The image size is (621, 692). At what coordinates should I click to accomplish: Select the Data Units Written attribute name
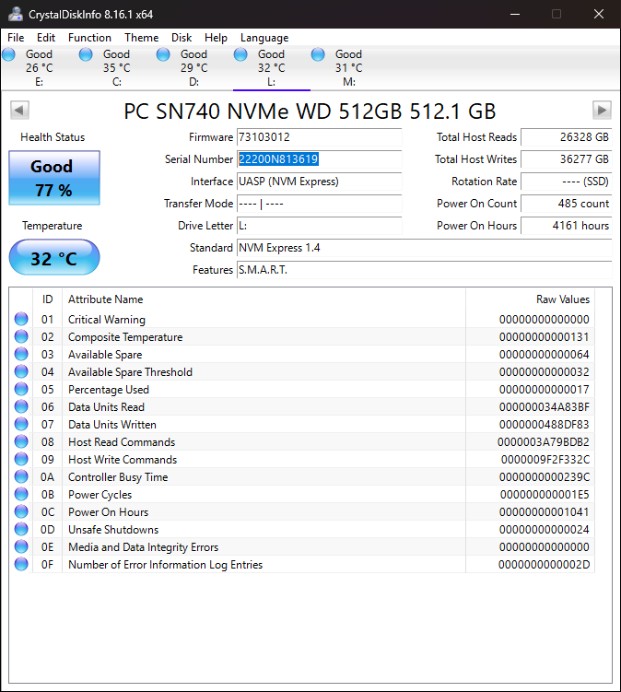click(x=112, y=425)
